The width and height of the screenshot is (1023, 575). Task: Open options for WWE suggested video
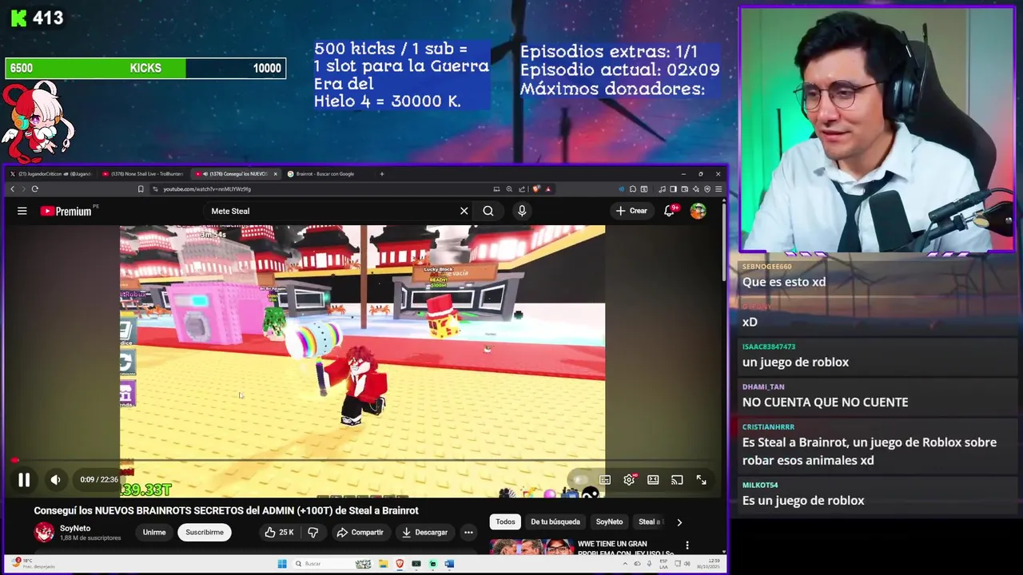pyautogui.click(x=687, y=545)
